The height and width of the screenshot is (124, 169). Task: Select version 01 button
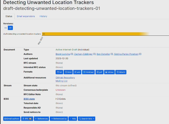coord(10,28)
